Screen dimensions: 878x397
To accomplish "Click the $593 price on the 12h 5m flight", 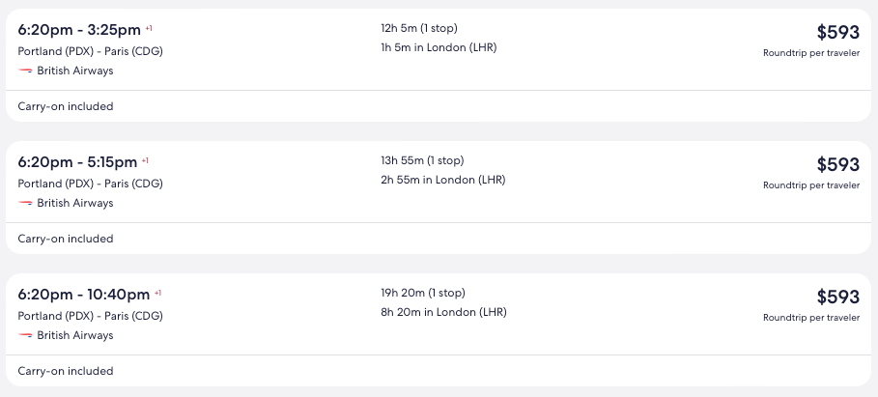I will 837,32.
